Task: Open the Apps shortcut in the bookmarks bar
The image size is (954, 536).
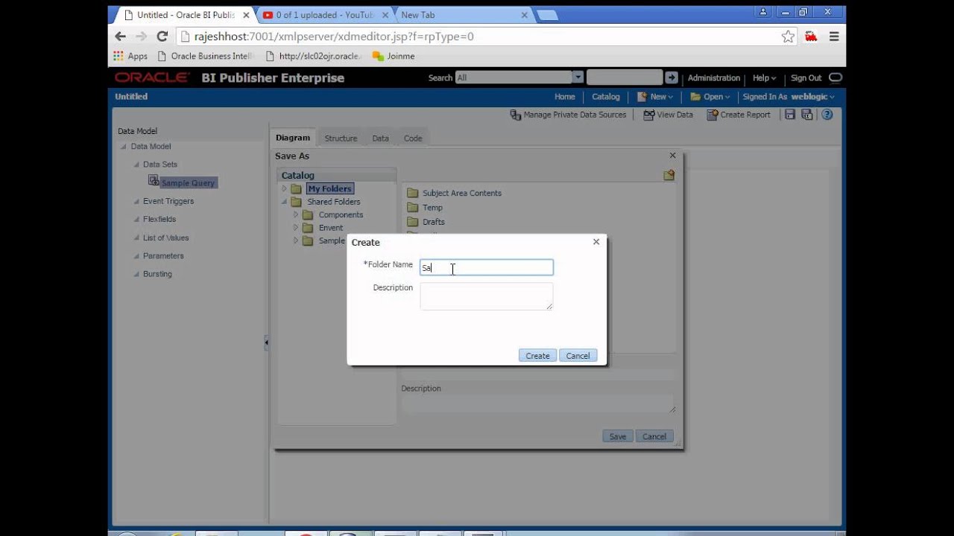Action: (130, 56)
